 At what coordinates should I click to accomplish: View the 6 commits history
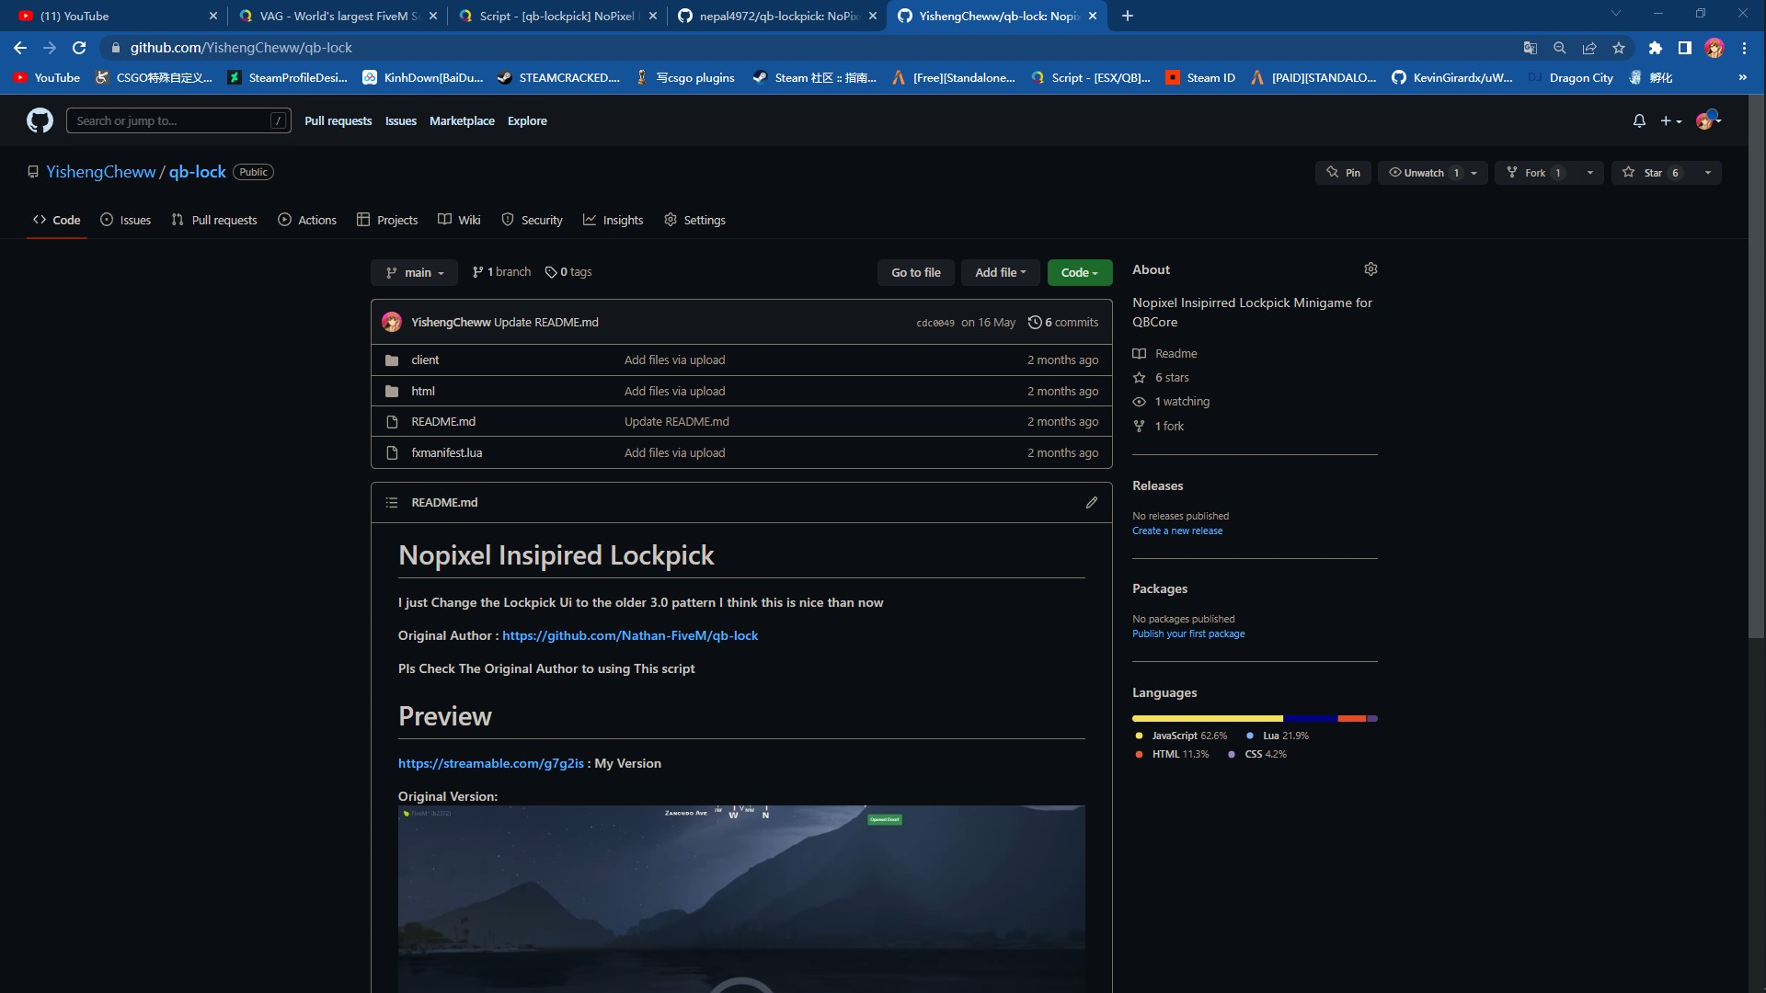[1063, 322]
